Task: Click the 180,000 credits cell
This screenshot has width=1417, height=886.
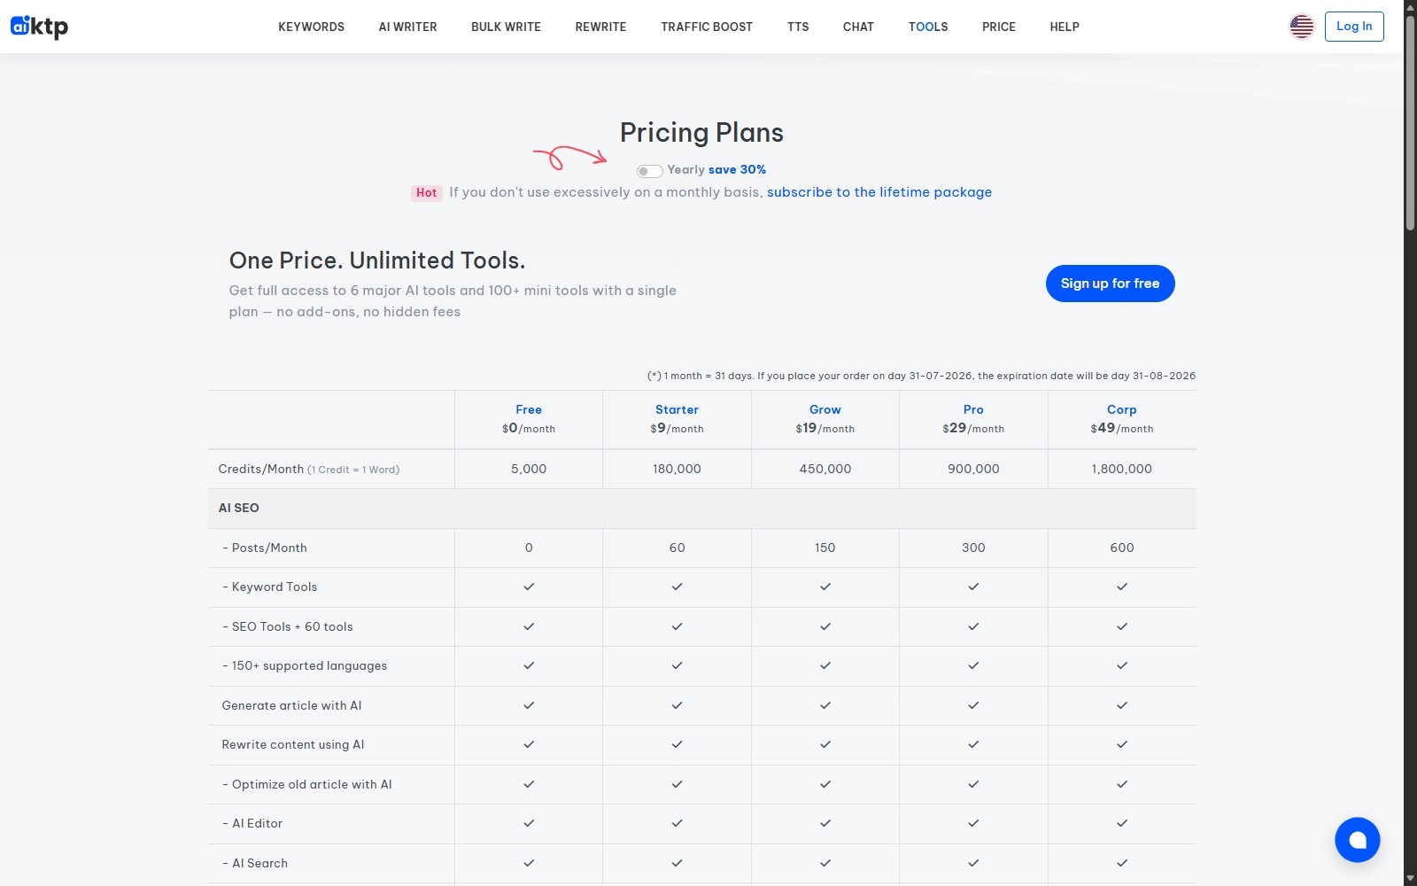Action: [x=677, y=469]
